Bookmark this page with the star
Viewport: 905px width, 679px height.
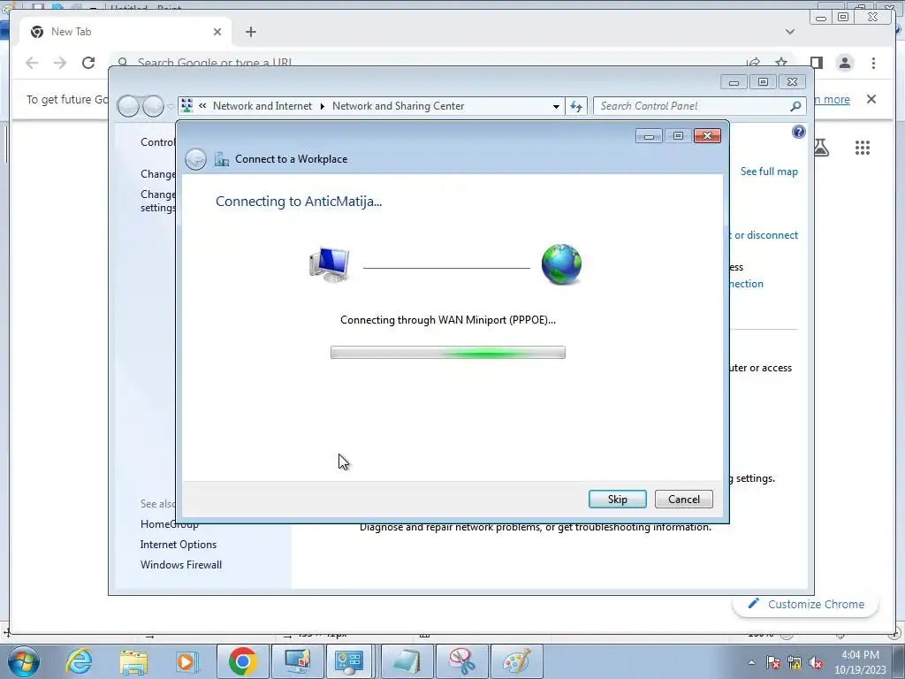click(781, 63)
